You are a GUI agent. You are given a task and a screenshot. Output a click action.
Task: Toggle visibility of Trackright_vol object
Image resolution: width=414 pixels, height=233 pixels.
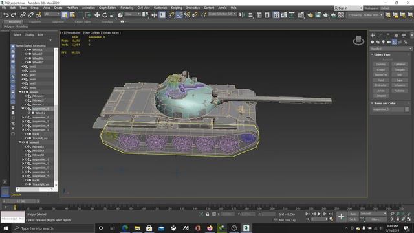pos(26,184)
